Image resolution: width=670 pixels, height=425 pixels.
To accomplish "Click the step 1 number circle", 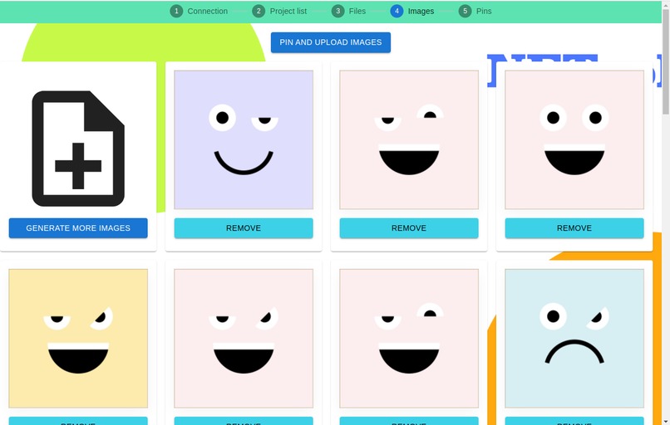I will click(x=176, y=11).
